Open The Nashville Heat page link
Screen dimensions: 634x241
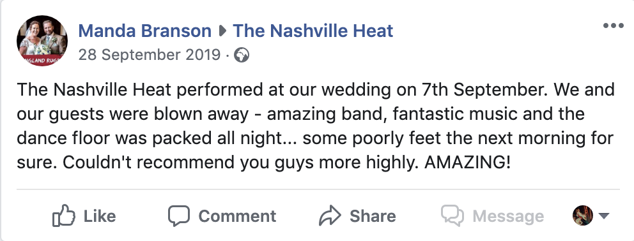[313, 31]
